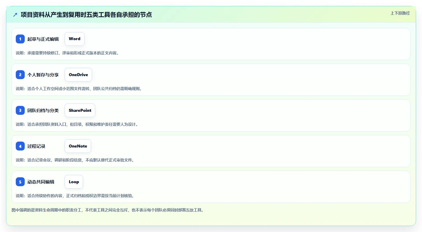Screen dimensions: 422x232
Task: Open the SharePoint tool chip
Action: pyautogui.click(x=80, y=110)
